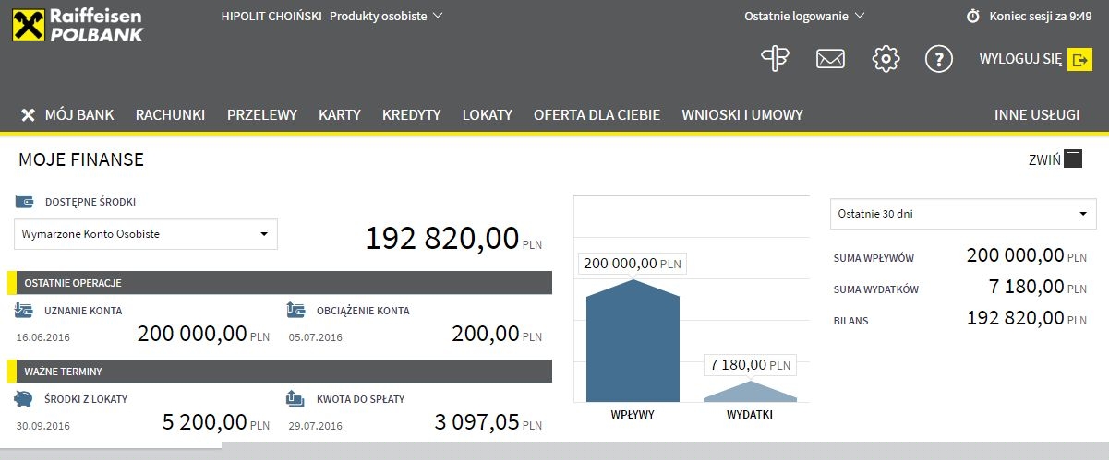
Task: Click the signpost navigation icon in header
Action: (775, 59)
